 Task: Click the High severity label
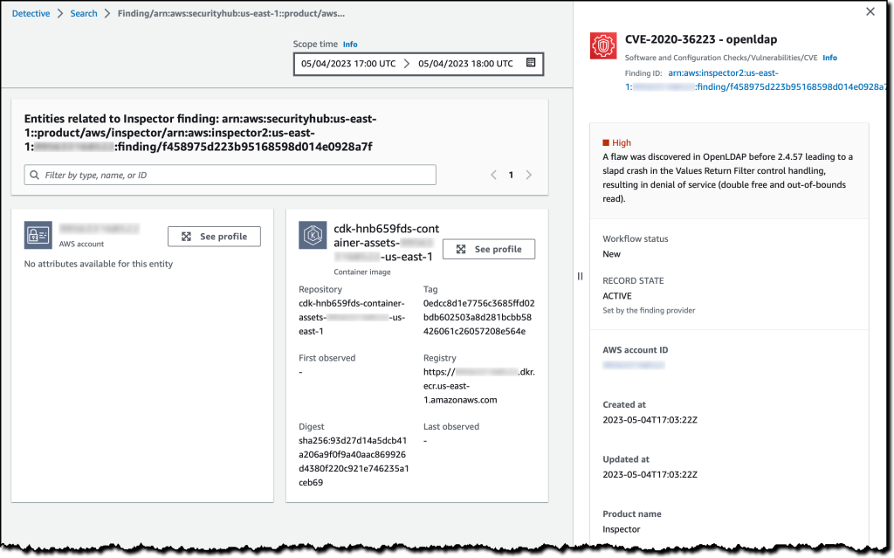[x=617, y=142]
